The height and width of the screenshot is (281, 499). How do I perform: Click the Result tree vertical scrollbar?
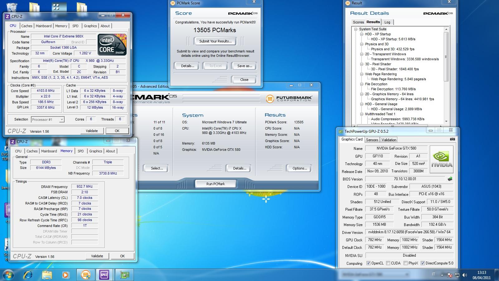446,75
